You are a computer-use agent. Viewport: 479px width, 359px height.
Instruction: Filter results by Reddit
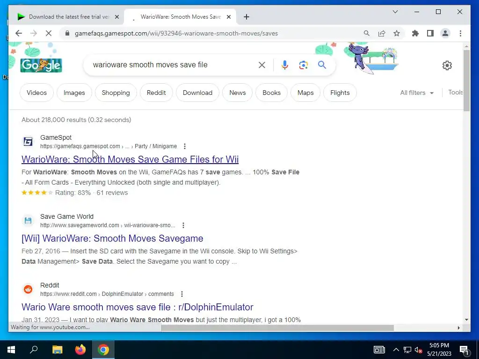pyautogui.click(x=156, y=93)
